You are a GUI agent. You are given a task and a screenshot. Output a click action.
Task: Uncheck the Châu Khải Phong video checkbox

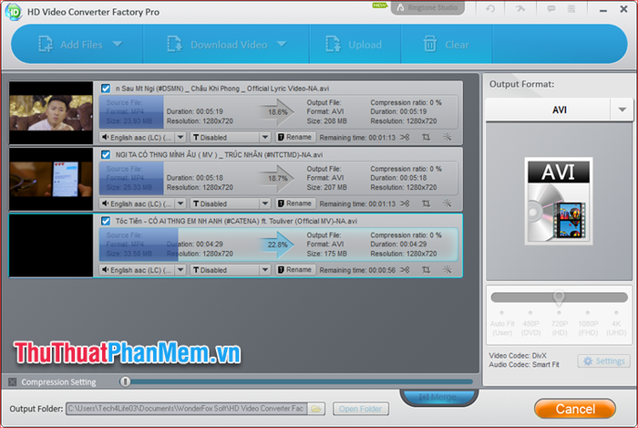click(x=106, y=89)
